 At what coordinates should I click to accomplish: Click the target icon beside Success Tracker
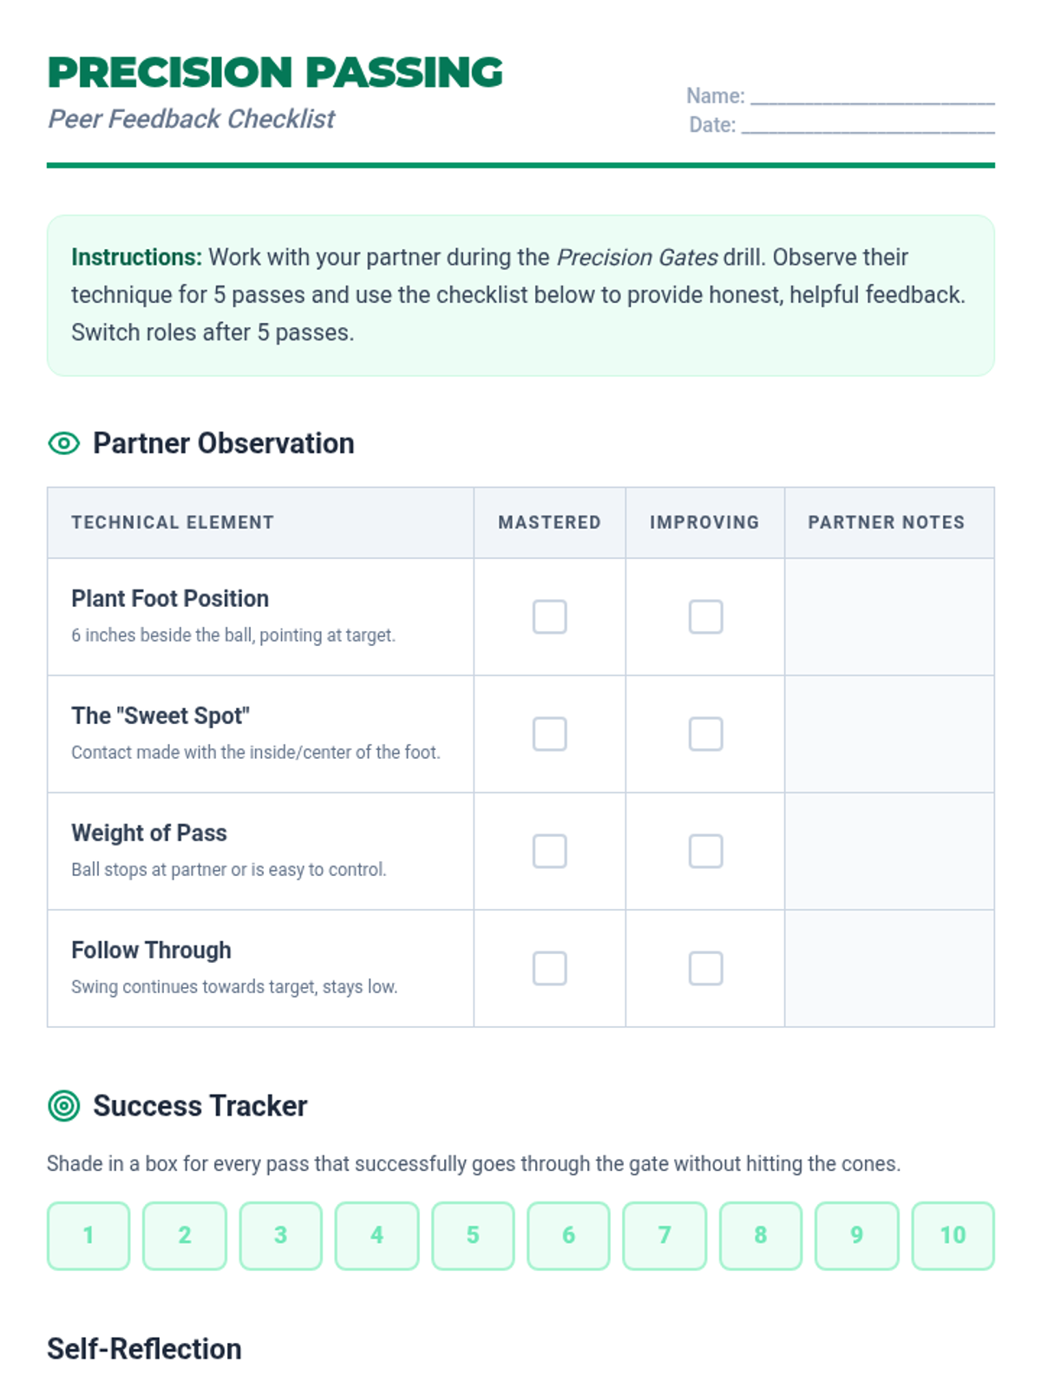coord(63,1106)
